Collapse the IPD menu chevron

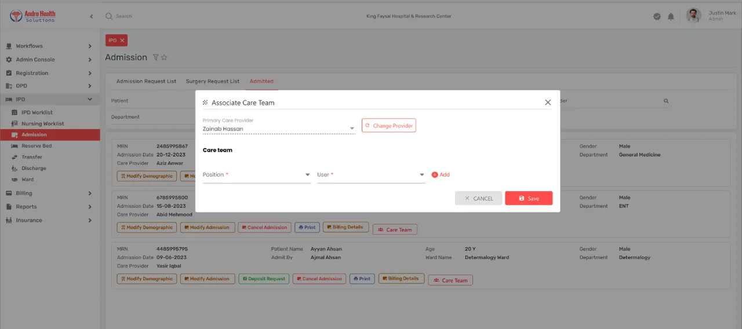coord(90,99)
